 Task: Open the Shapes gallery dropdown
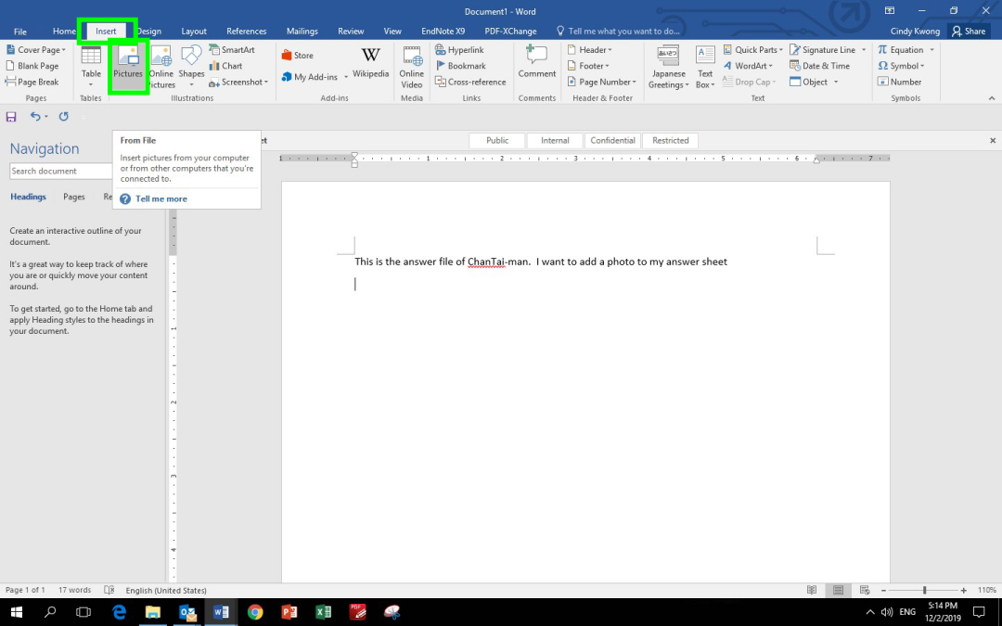tap(191, 84)
